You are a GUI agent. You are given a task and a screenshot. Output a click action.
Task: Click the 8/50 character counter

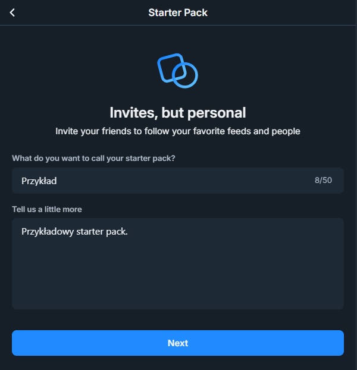point(323,180)
